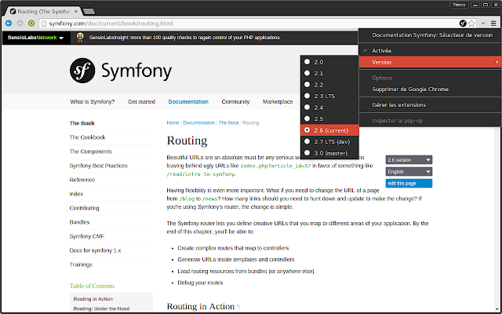Click the edit this page button
This screenshot has width=502, height=314.
(x=409, y=183)
